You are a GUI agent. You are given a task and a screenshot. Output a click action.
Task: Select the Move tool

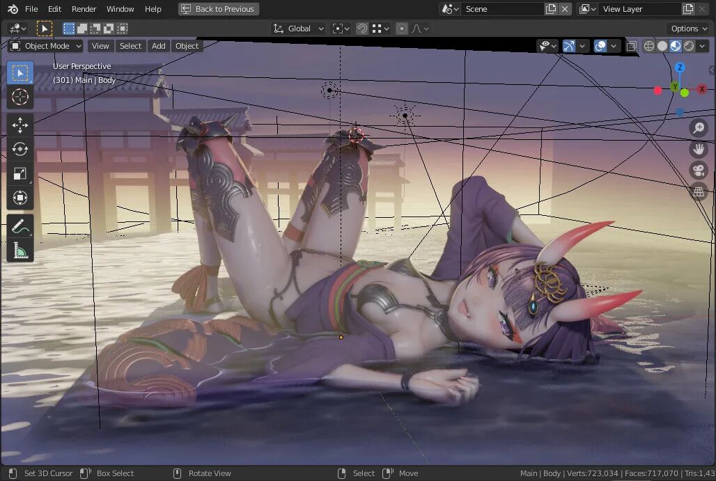(x=20, y=125)
